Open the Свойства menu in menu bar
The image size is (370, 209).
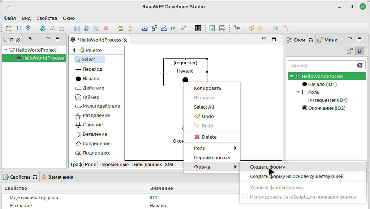coord(47,18)
